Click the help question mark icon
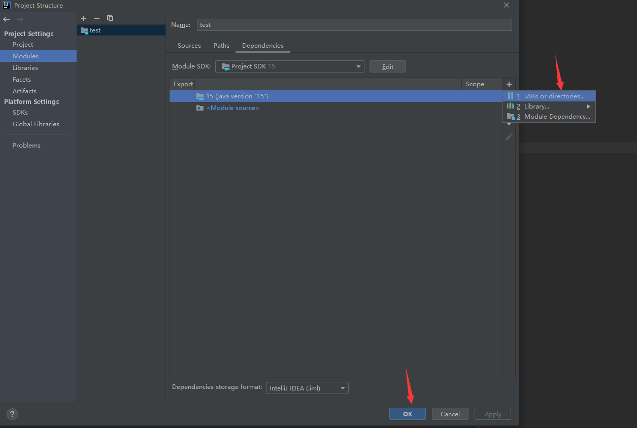This screenshot has height=428, width=637. coord(12,414)
